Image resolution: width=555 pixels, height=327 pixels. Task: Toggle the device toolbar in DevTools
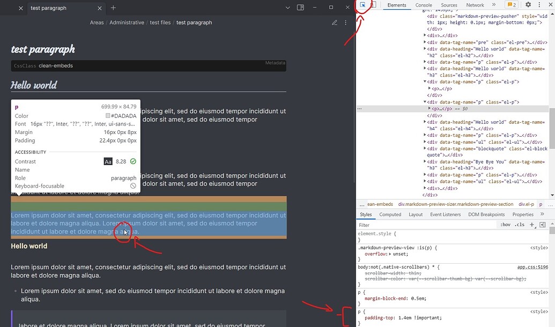[x=374, y=5]
